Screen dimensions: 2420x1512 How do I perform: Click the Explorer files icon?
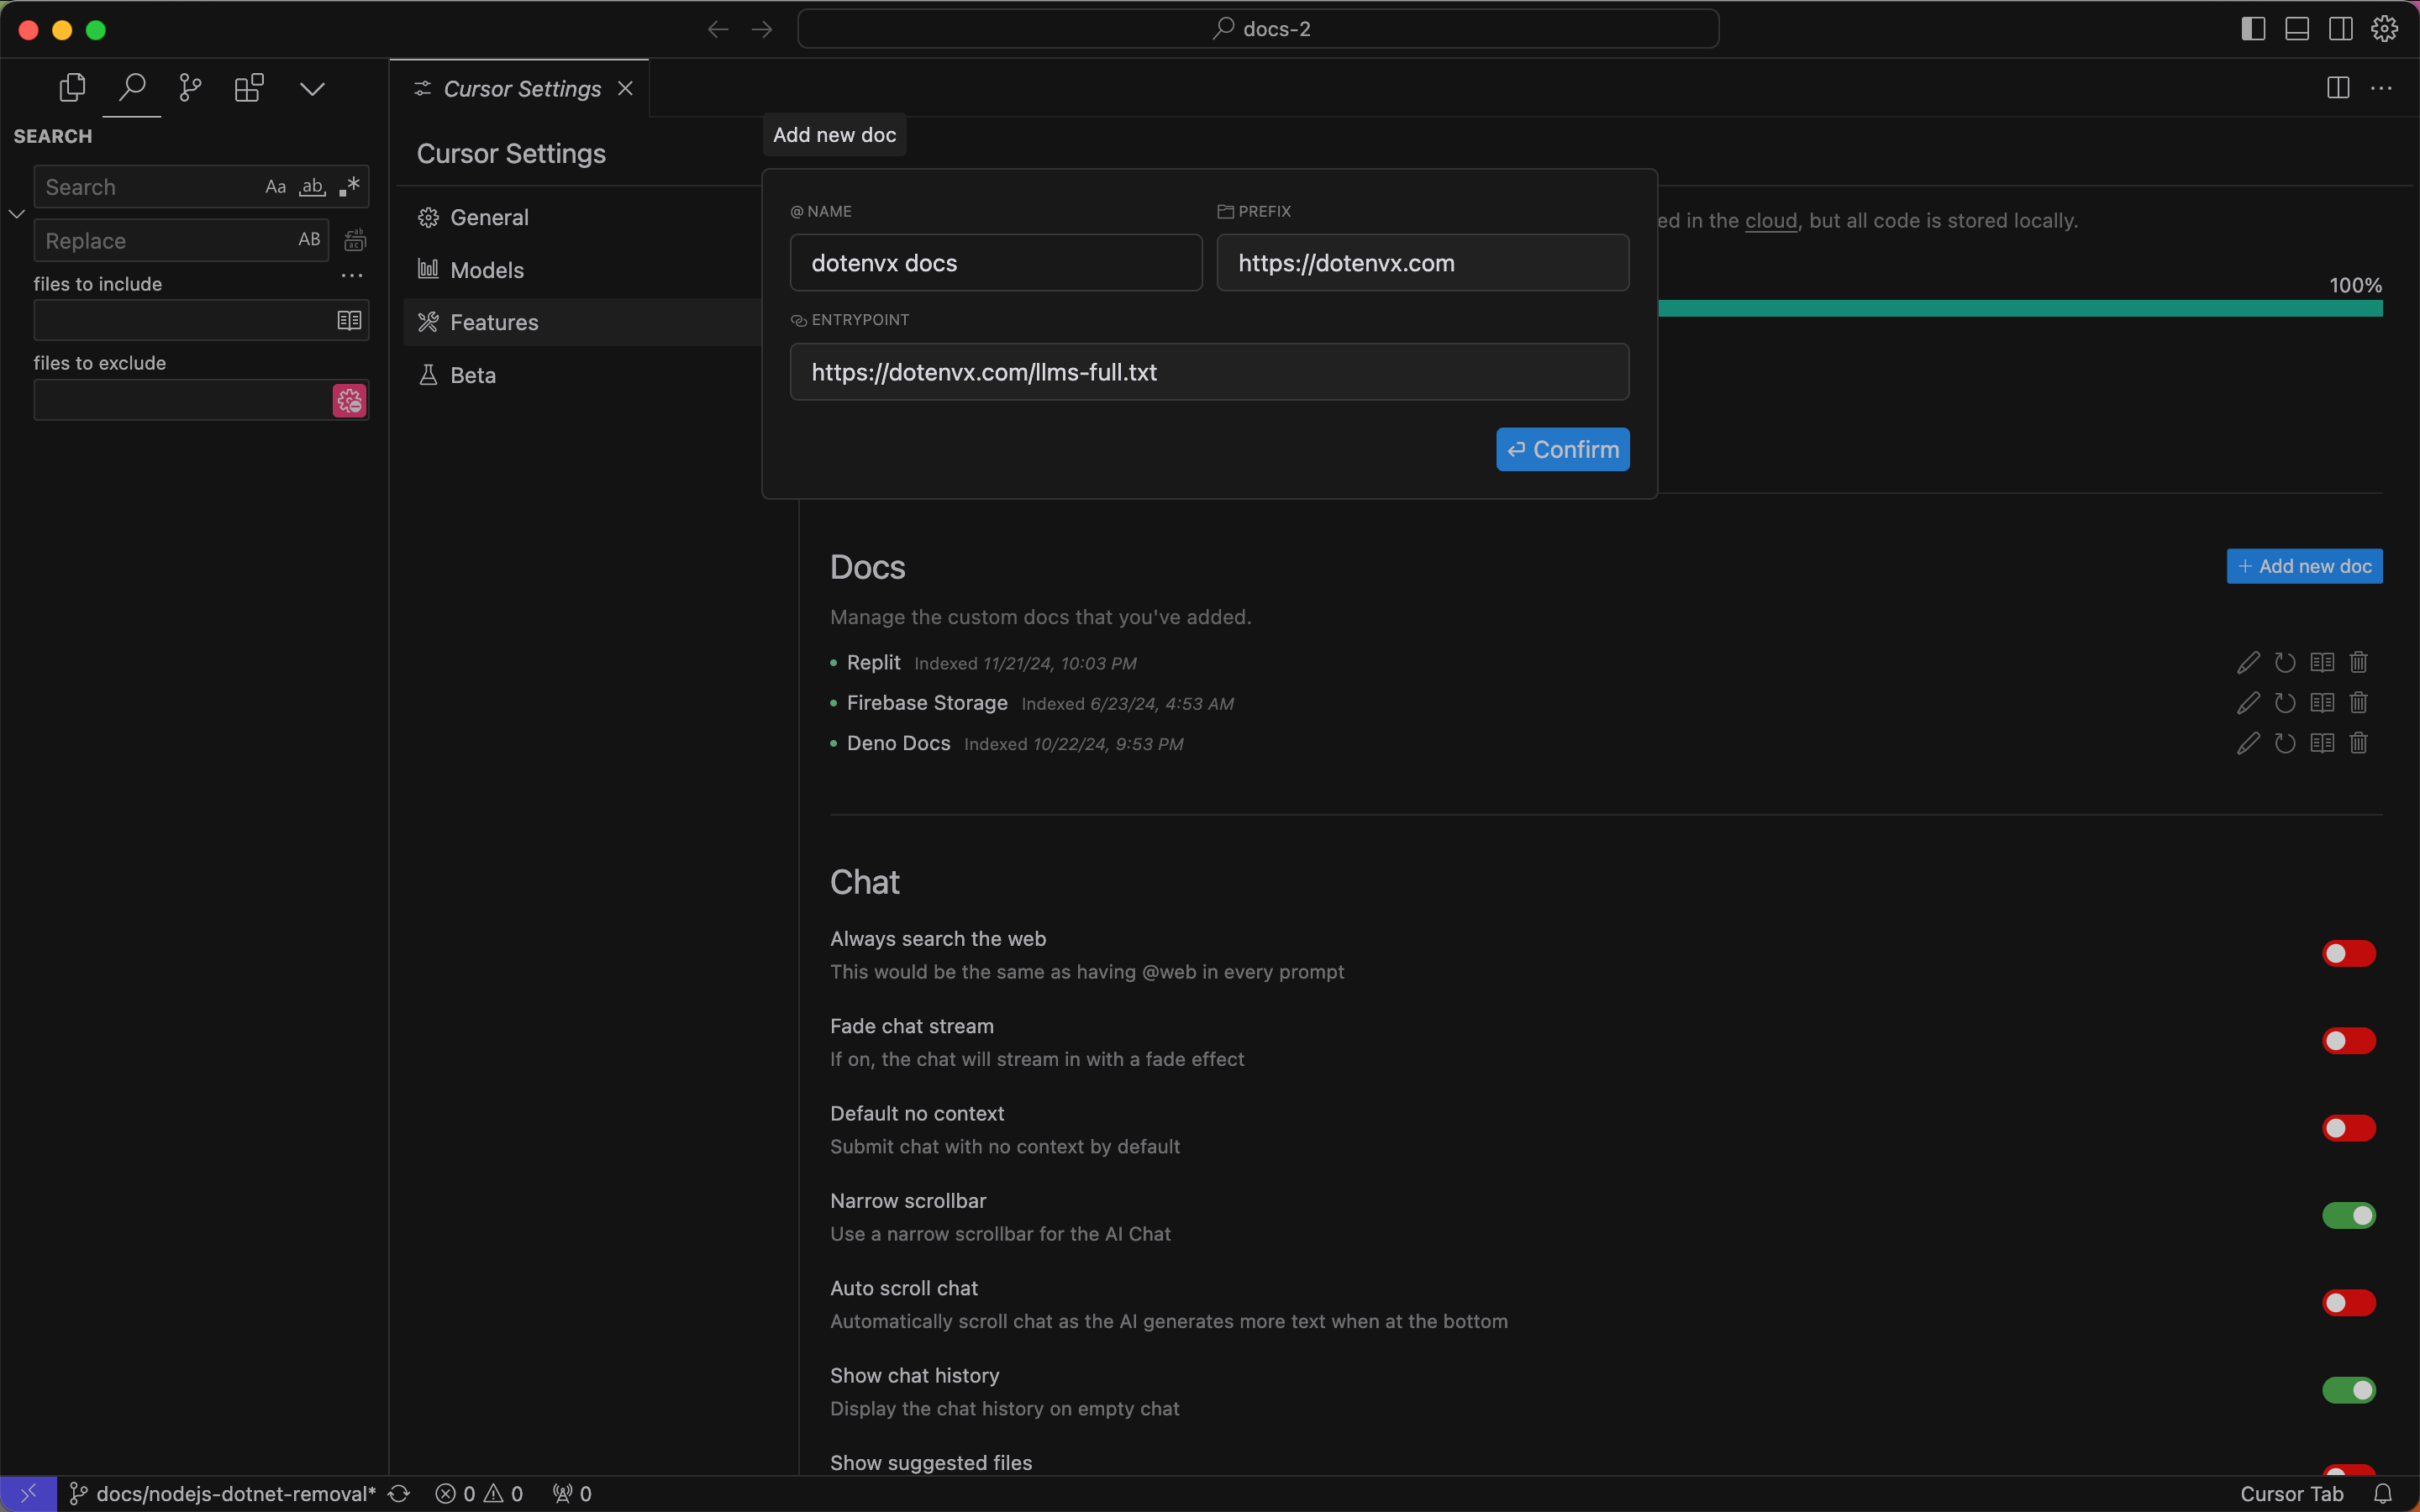[72, 88]
